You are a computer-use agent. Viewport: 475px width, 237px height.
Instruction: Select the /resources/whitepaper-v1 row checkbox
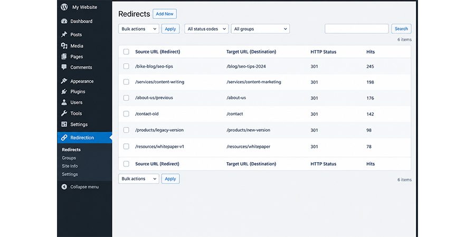click(126, 146)
